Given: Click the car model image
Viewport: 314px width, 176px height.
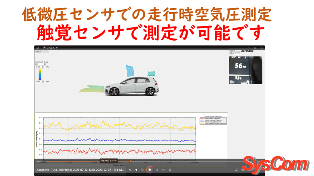Looking at the screenshot, I should coord(131,87).
